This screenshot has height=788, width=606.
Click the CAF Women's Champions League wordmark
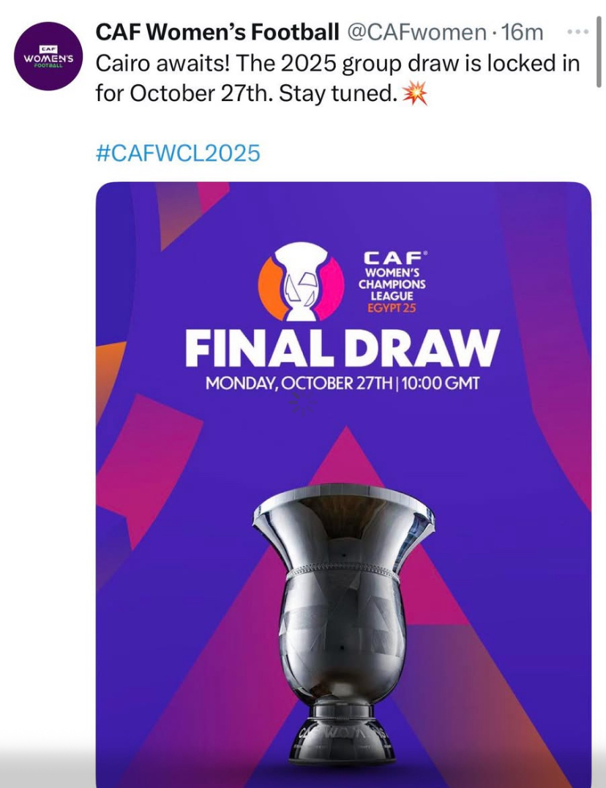point(392,280)
